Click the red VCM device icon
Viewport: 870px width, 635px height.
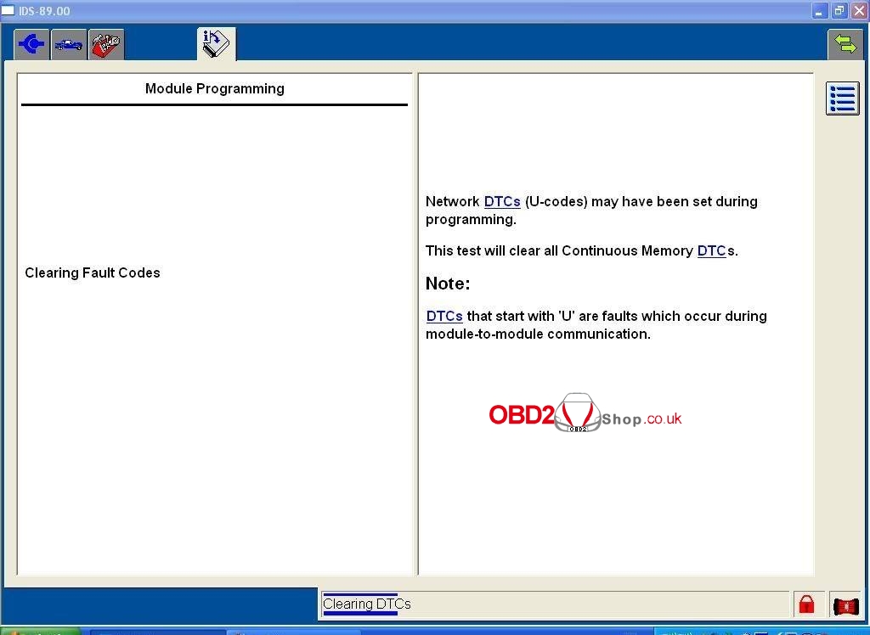pyautogui.click(x=845, y=604)
